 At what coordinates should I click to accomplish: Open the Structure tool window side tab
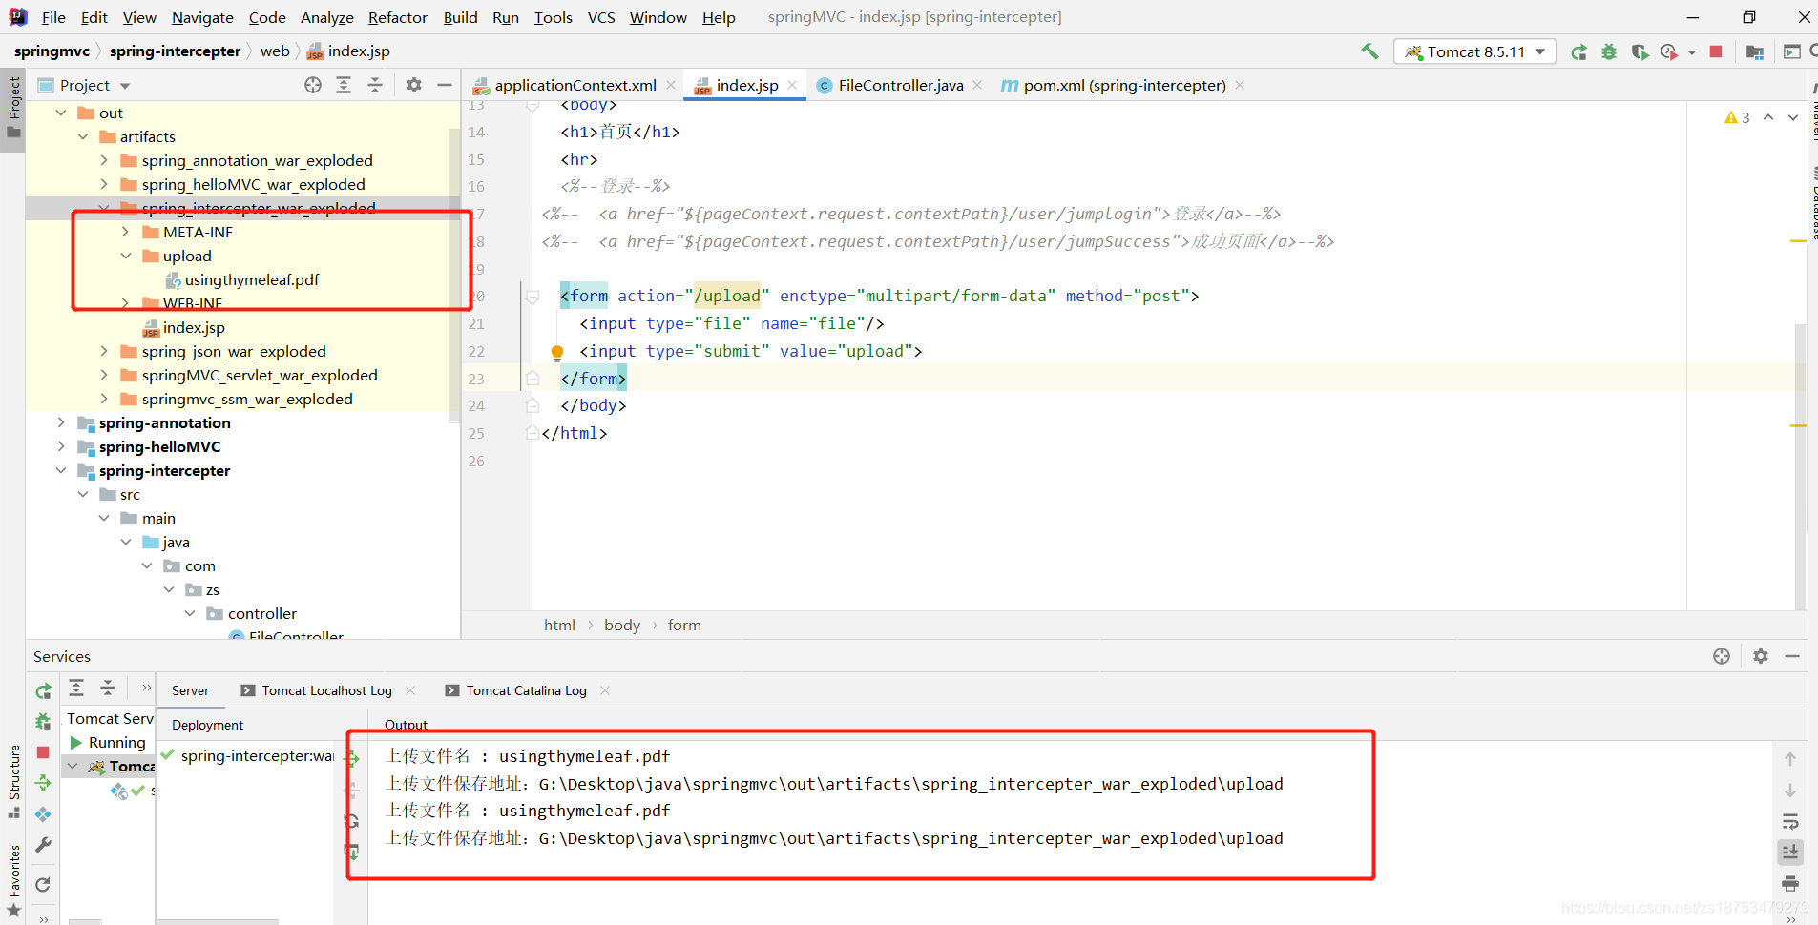(13, 782)
